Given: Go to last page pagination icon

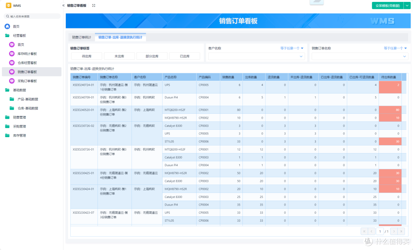Looking at the screenshot, I should pyautogui.click(x=401, y=231).
